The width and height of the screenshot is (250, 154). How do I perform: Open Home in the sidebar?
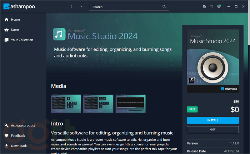[15, 20]
